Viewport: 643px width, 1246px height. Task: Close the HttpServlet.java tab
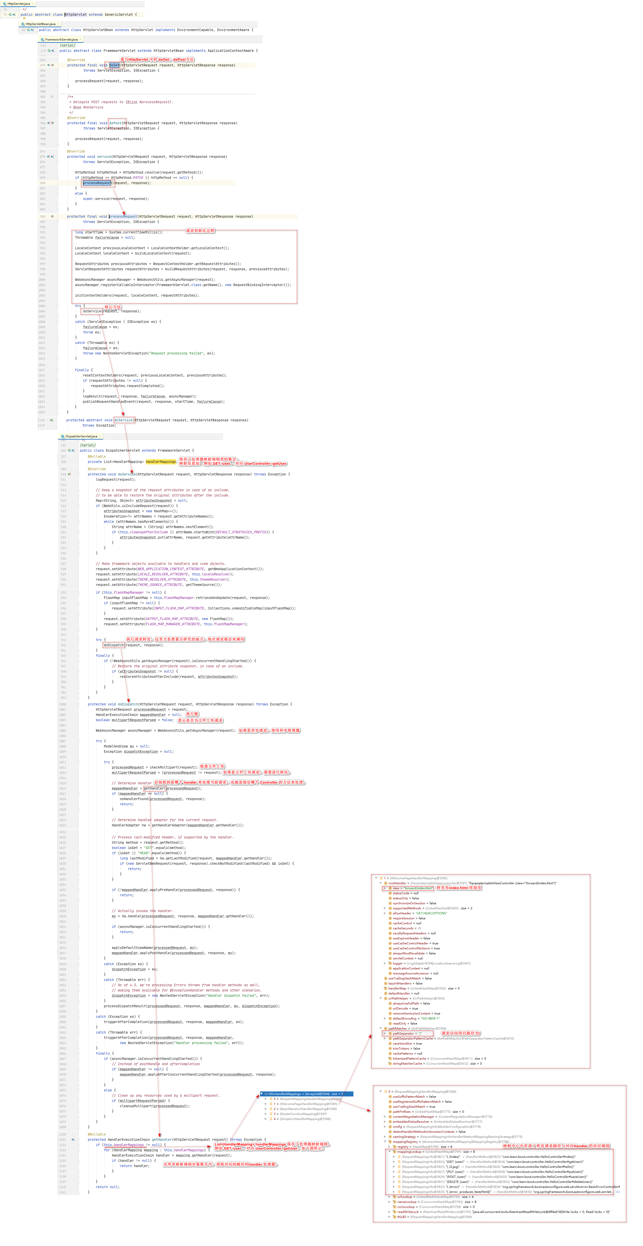(33, 4)
